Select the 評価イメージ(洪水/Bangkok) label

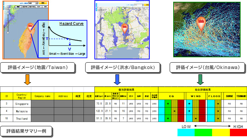tap(123, 68)
